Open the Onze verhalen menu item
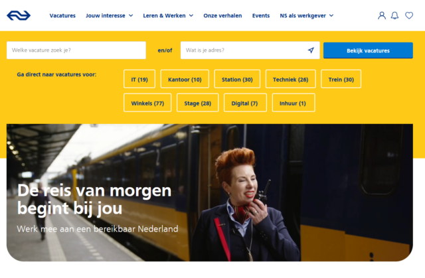This screenshot has height=278, width=425. coord(222,16)
